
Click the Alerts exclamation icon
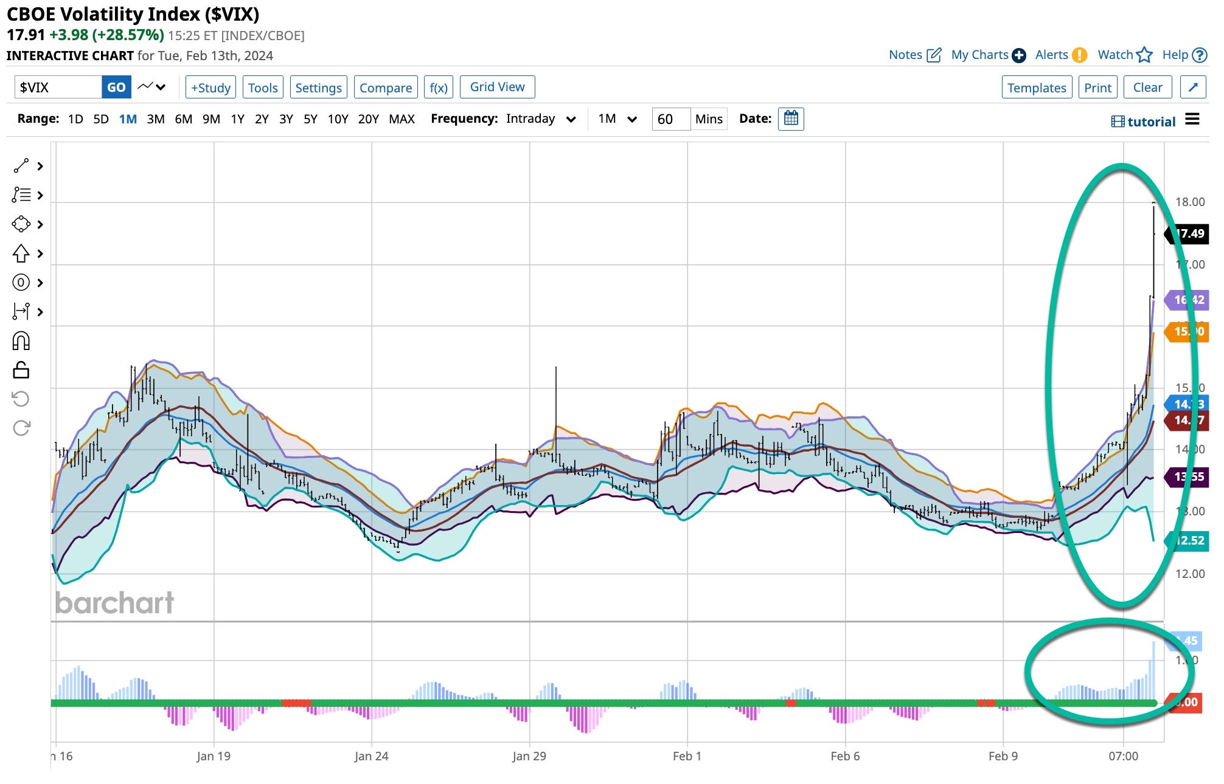tap(1079, 55)
